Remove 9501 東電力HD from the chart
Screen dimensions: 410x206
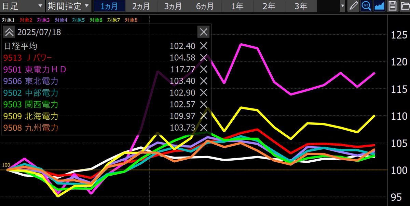click(203, 69)
